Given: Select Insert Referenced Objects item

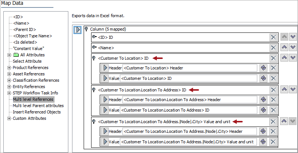Looking at the screenshot, I should click(x=37, y=112).
